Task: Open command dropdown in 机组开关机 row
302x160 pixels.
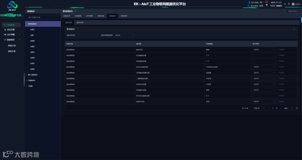Action: [x=264, y=102]
